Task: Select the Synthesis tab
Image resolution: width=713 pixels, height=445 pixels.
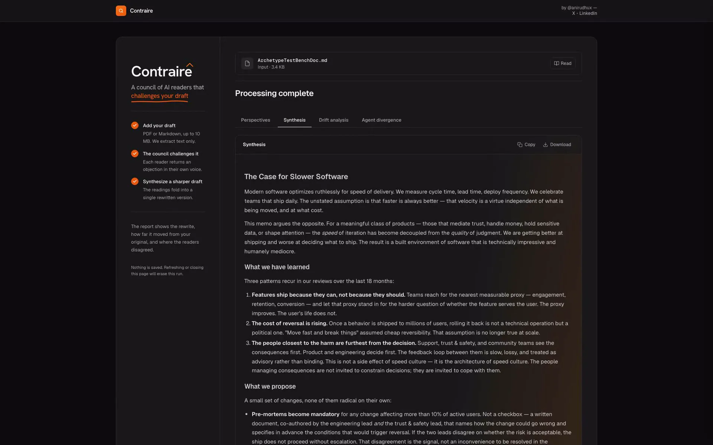Action: 294,120
